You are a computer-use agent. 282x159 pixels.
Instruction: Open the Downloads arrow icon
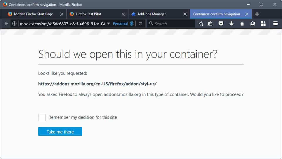pyautogui.click(x=231, y=23)
